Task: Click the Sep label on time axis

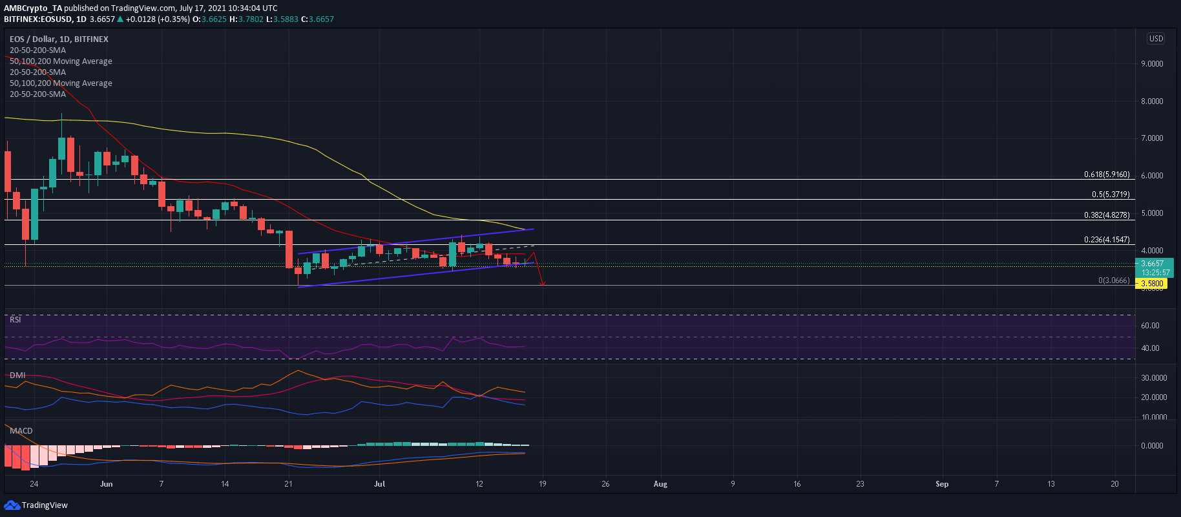Action: click(x=942, y=484)
